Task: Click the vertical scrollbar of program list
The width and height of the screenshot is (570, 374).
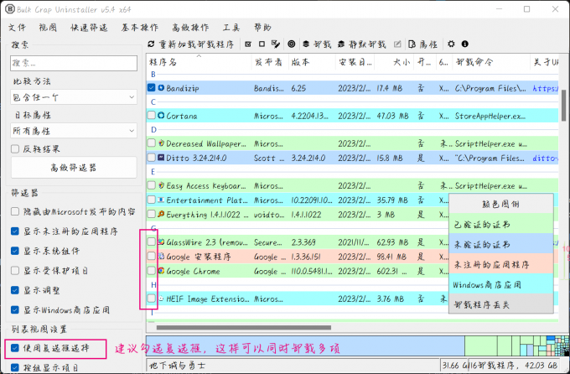Action: coord(564,106)
